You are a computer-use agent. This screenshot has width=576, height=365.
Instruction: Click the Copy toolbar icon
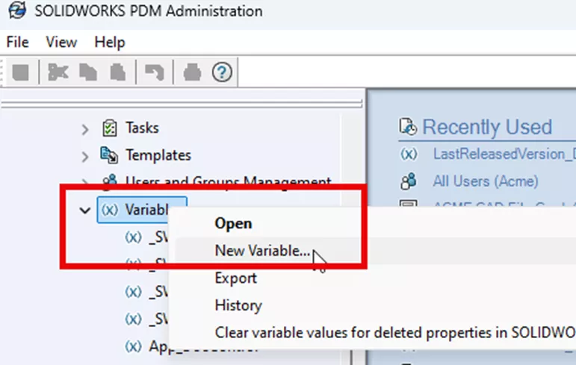click(x=88, y=72)
